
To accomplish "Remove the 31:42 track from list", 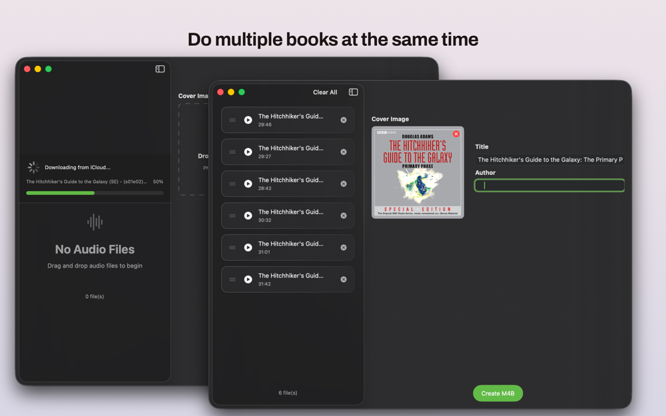I will [x=344, y=280].
